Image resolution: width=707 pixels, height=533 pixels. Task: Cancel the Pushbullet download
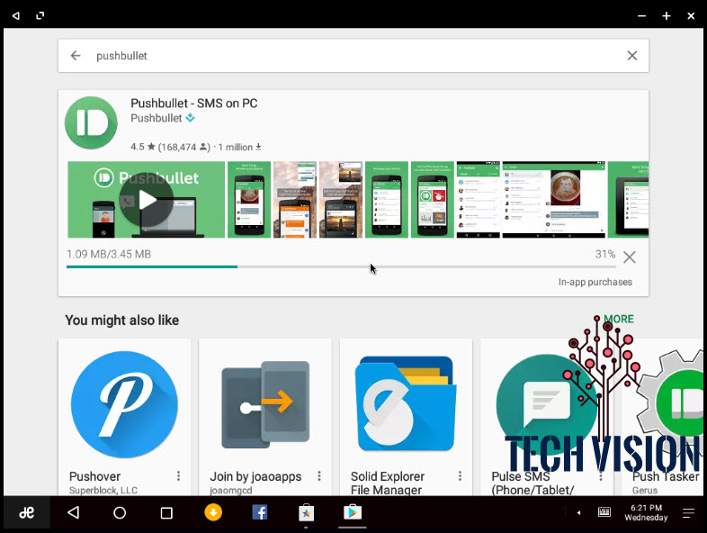click(x=630, y=257)
